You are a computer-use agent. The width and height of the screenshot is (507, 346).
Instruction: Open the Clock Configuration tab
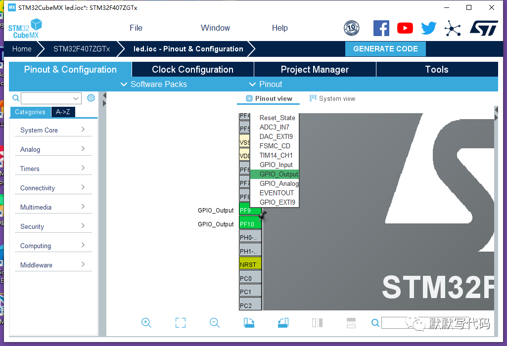[x=192, y=69]
